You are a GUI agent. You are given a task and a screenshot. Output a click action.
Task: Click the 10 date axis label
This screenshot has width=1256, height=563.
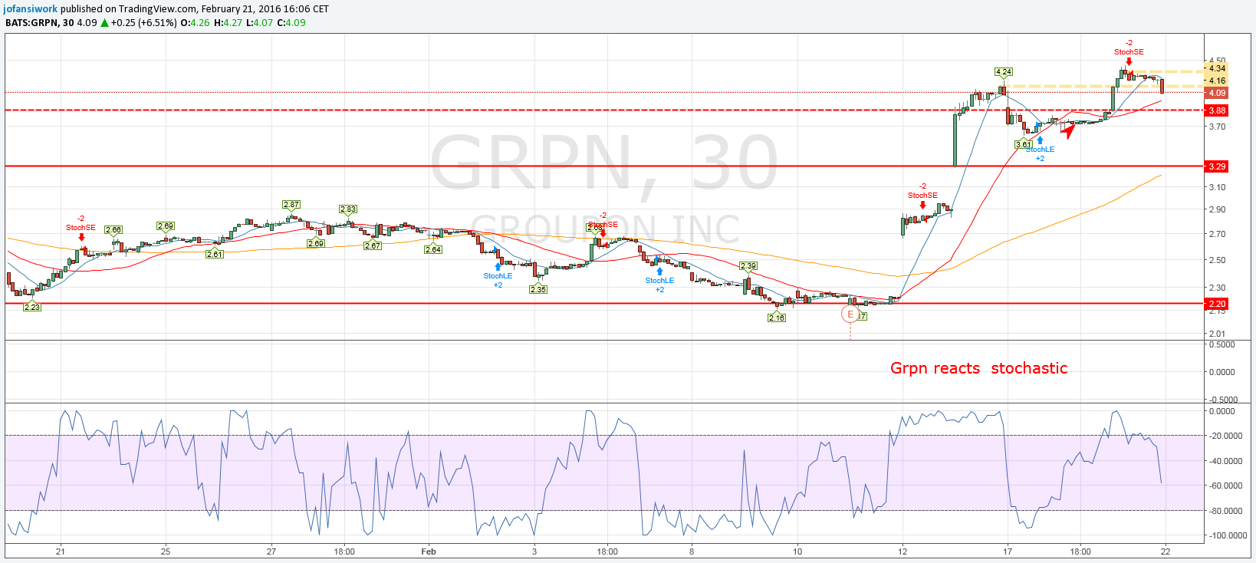click(x=797, y=551)
